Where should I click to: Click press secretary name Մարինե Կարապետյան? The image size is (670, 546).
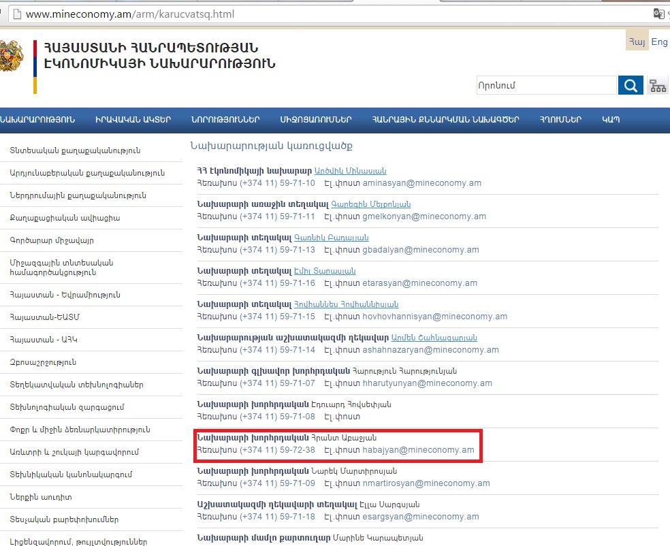pos(378,537)
